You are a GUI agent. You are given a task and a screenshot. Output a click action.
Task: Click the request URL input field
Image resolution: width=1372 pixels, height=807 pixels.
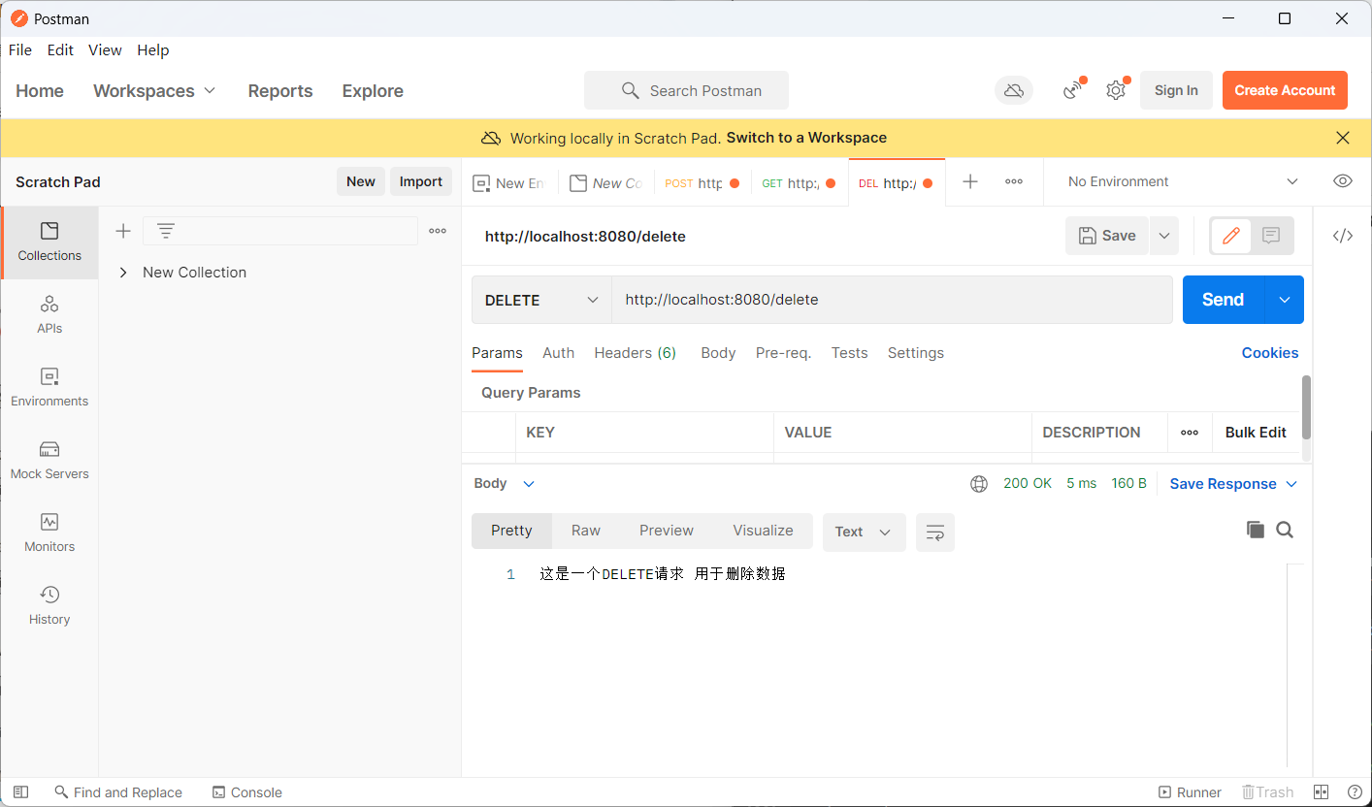891,300
